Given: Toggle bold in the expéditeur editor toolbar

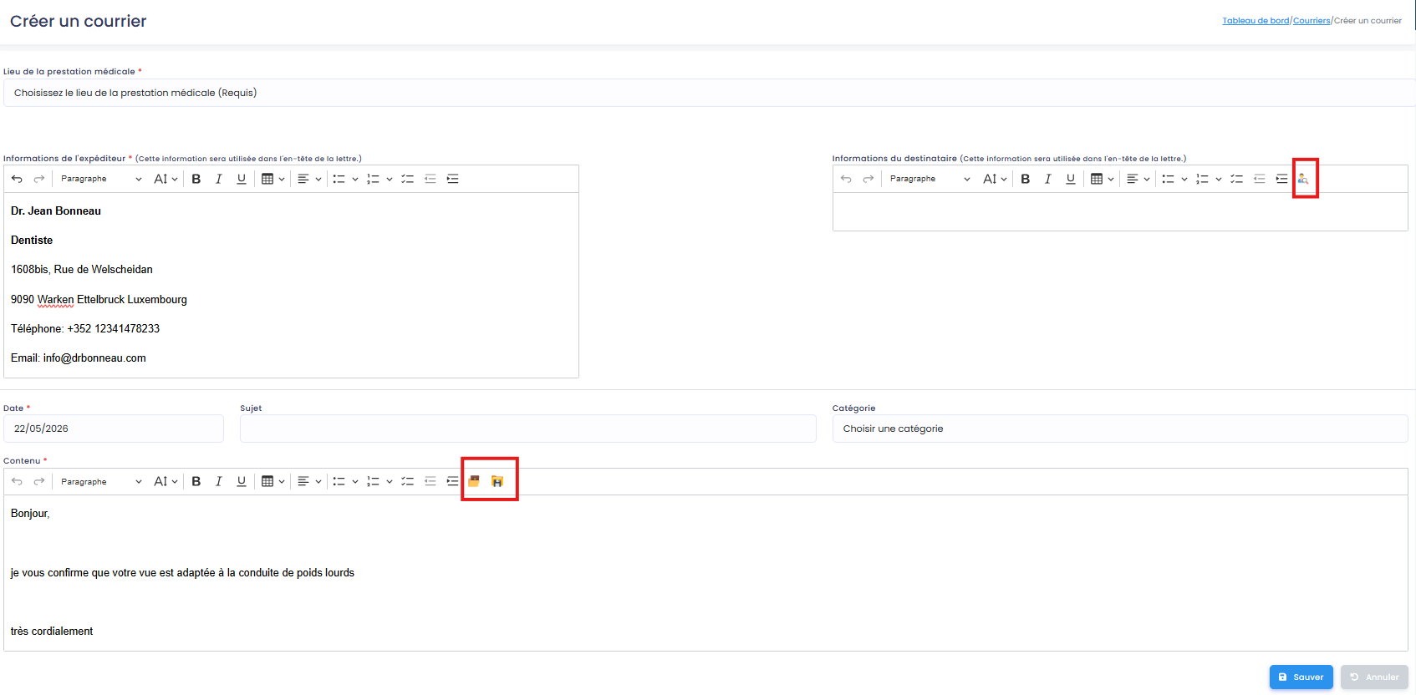Looking at the screenshot, I should [196, 179].
